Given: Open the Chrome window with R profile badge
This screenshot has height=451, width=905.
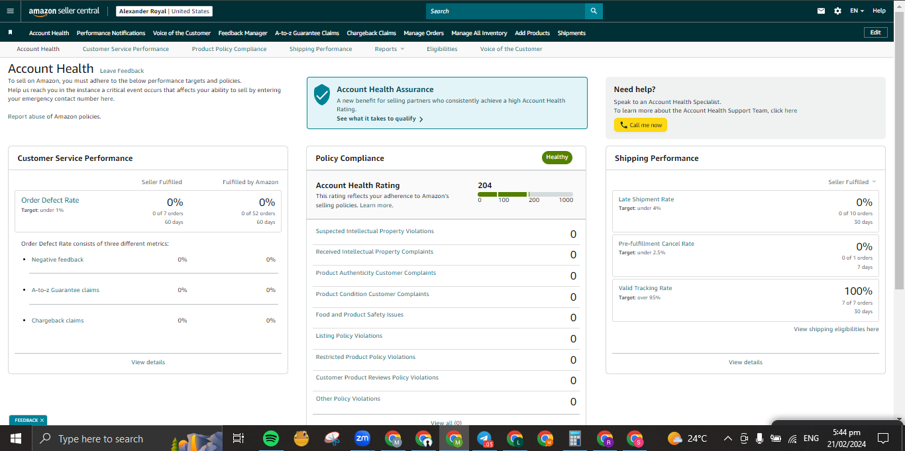Looking at the screenshot, I should click(605, 438).
